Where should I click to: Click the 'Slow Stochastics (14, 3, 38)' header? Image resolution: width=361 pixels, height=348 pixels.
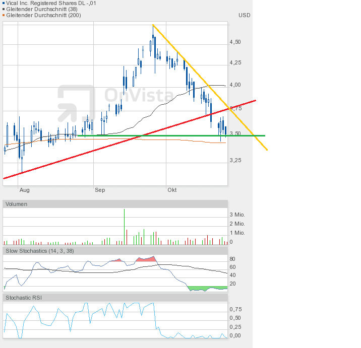[x=115, y=251]
